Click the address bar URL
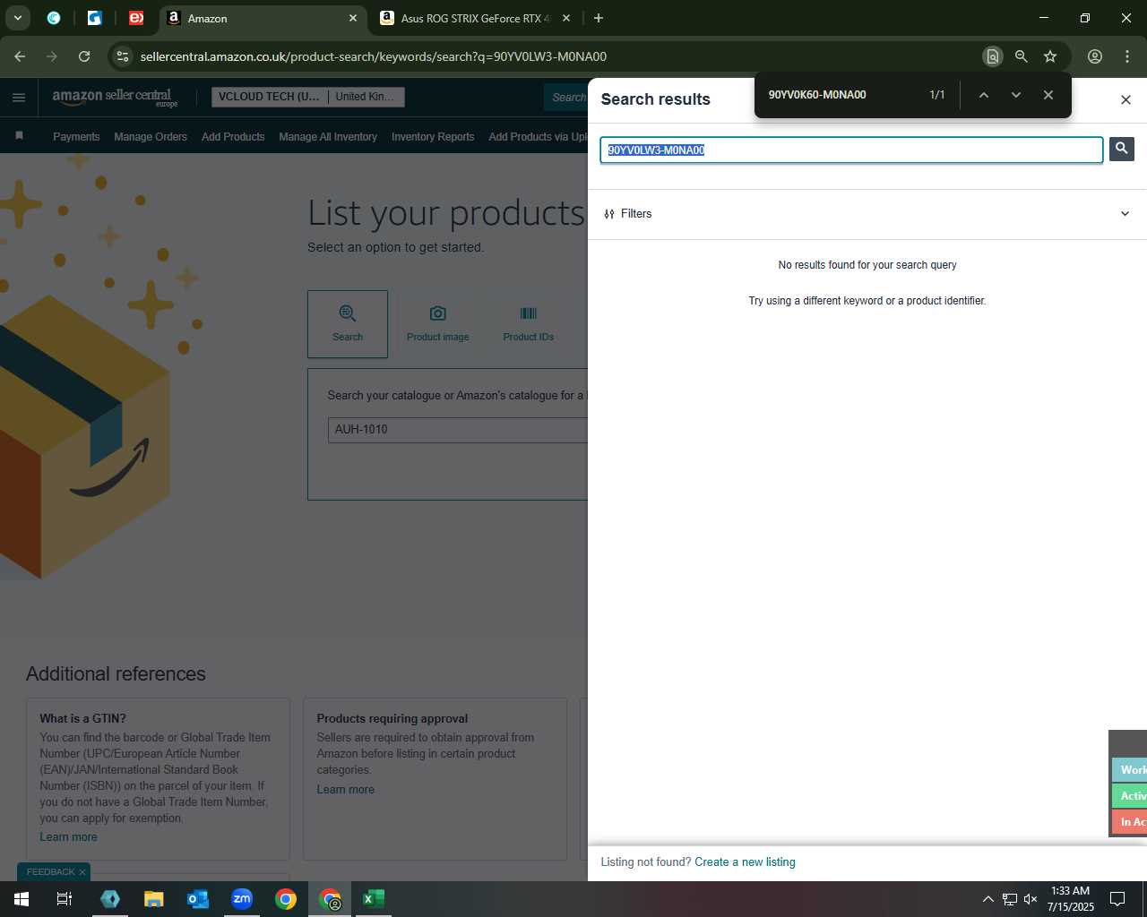Image resolution: width=1147 pixels, height=917 pixels. (x=374, y=56)
